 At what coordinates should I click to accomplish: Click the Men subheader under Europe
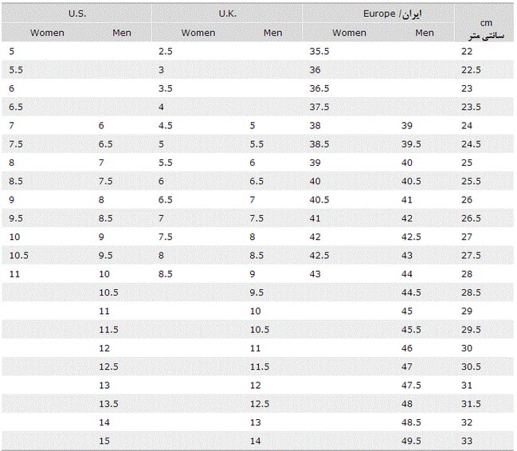tap(425, 33)
